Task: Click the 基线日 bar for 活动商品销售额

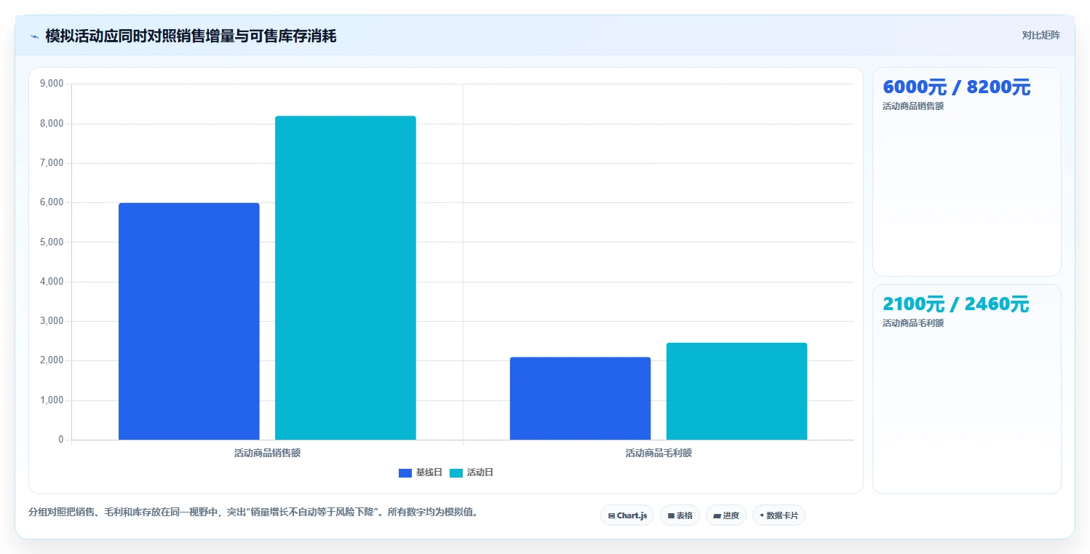Action: tap(189, 321)
